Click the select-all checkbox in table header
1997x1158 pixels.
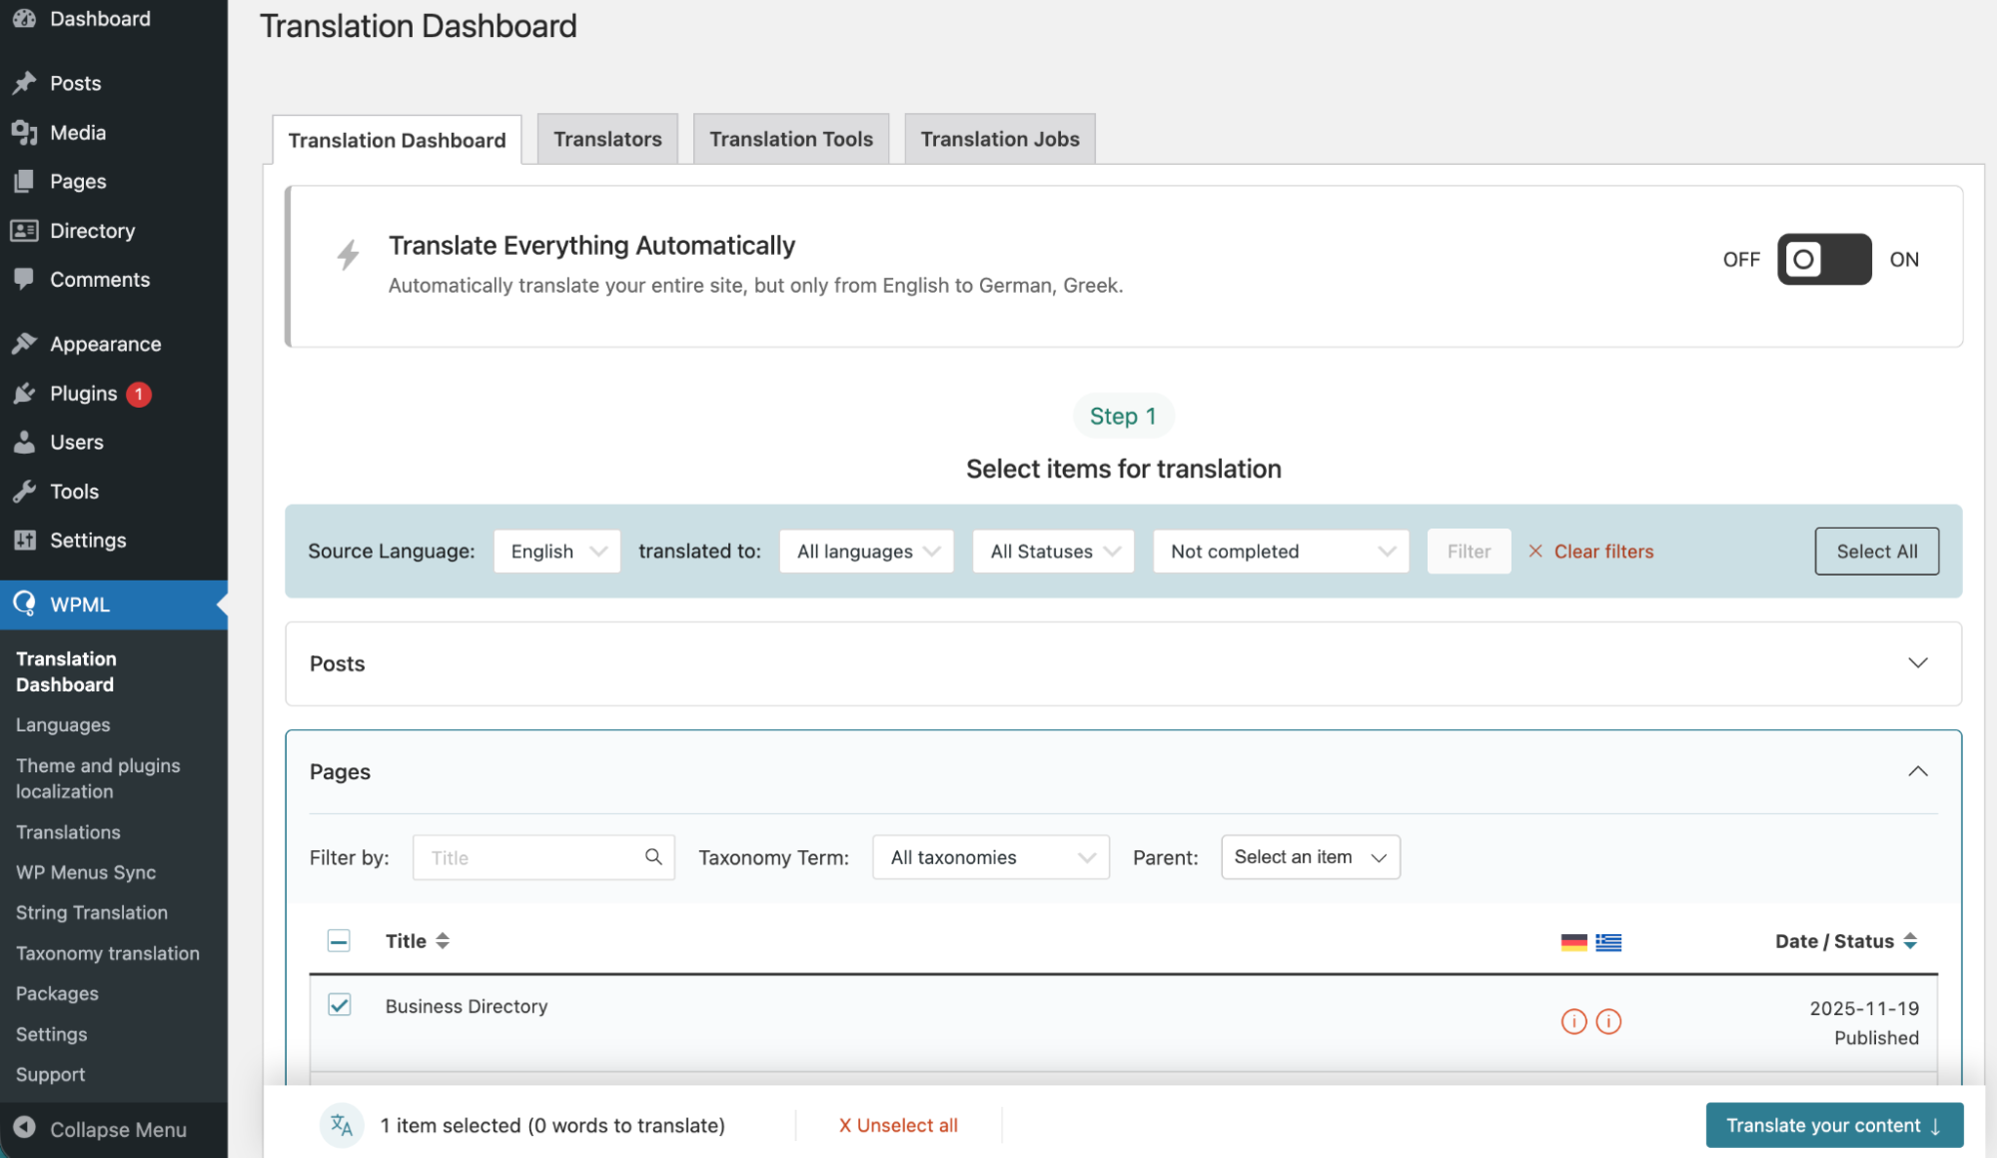pos(340,941)
